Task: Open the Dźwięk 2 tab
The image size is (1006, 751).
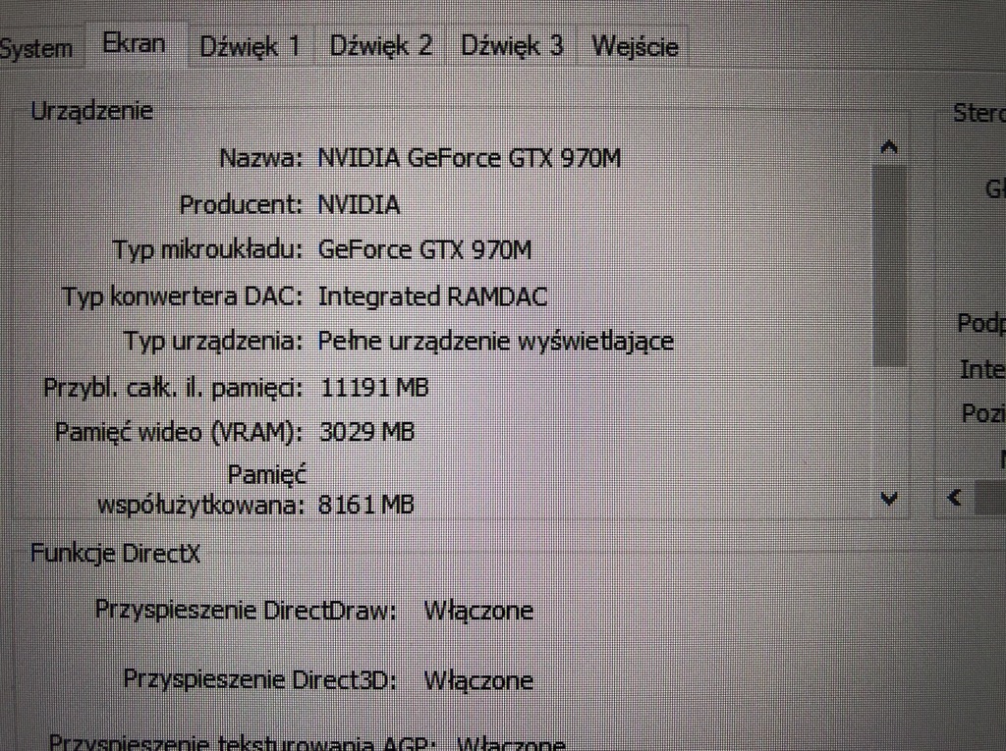Action: pos(380,46)
